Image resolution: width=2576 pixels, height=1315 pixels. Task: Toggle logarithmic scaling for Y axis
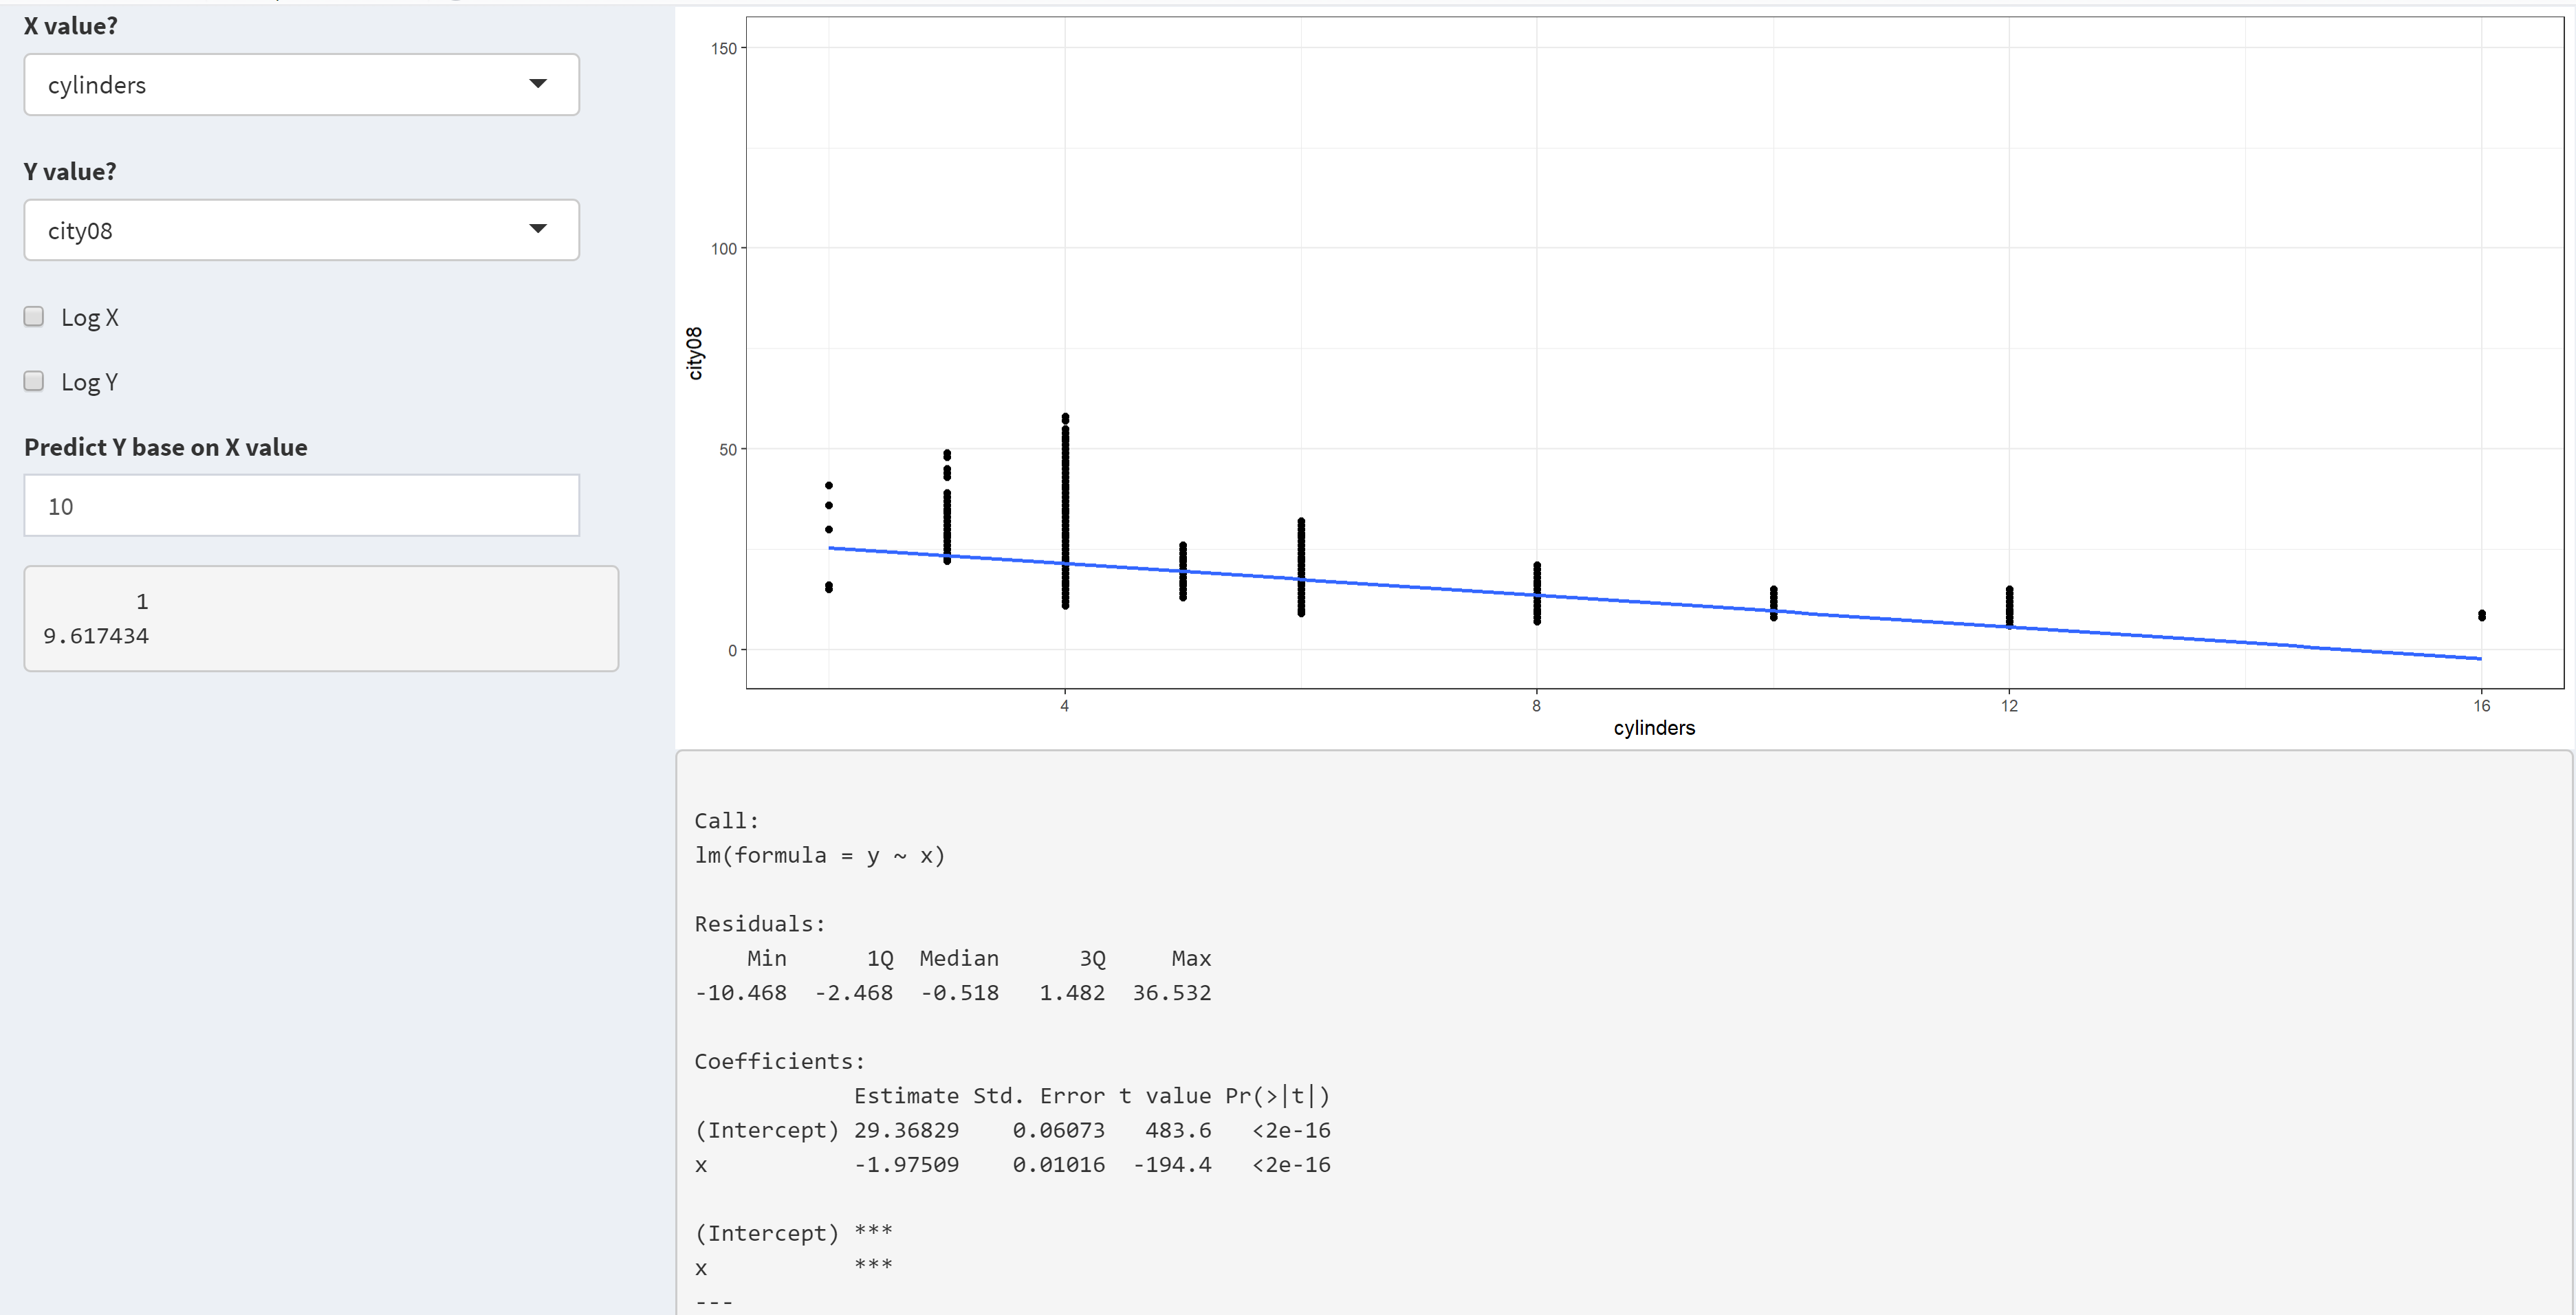[x=33, y=379]
